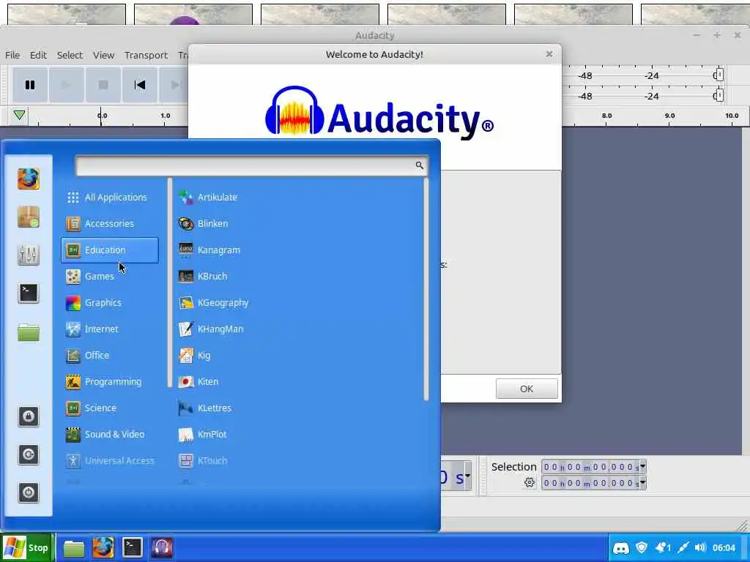The image size is (750, 562).
Task: Open system settings mixer icon in sidebar
Action: click(x=29, y=255)
